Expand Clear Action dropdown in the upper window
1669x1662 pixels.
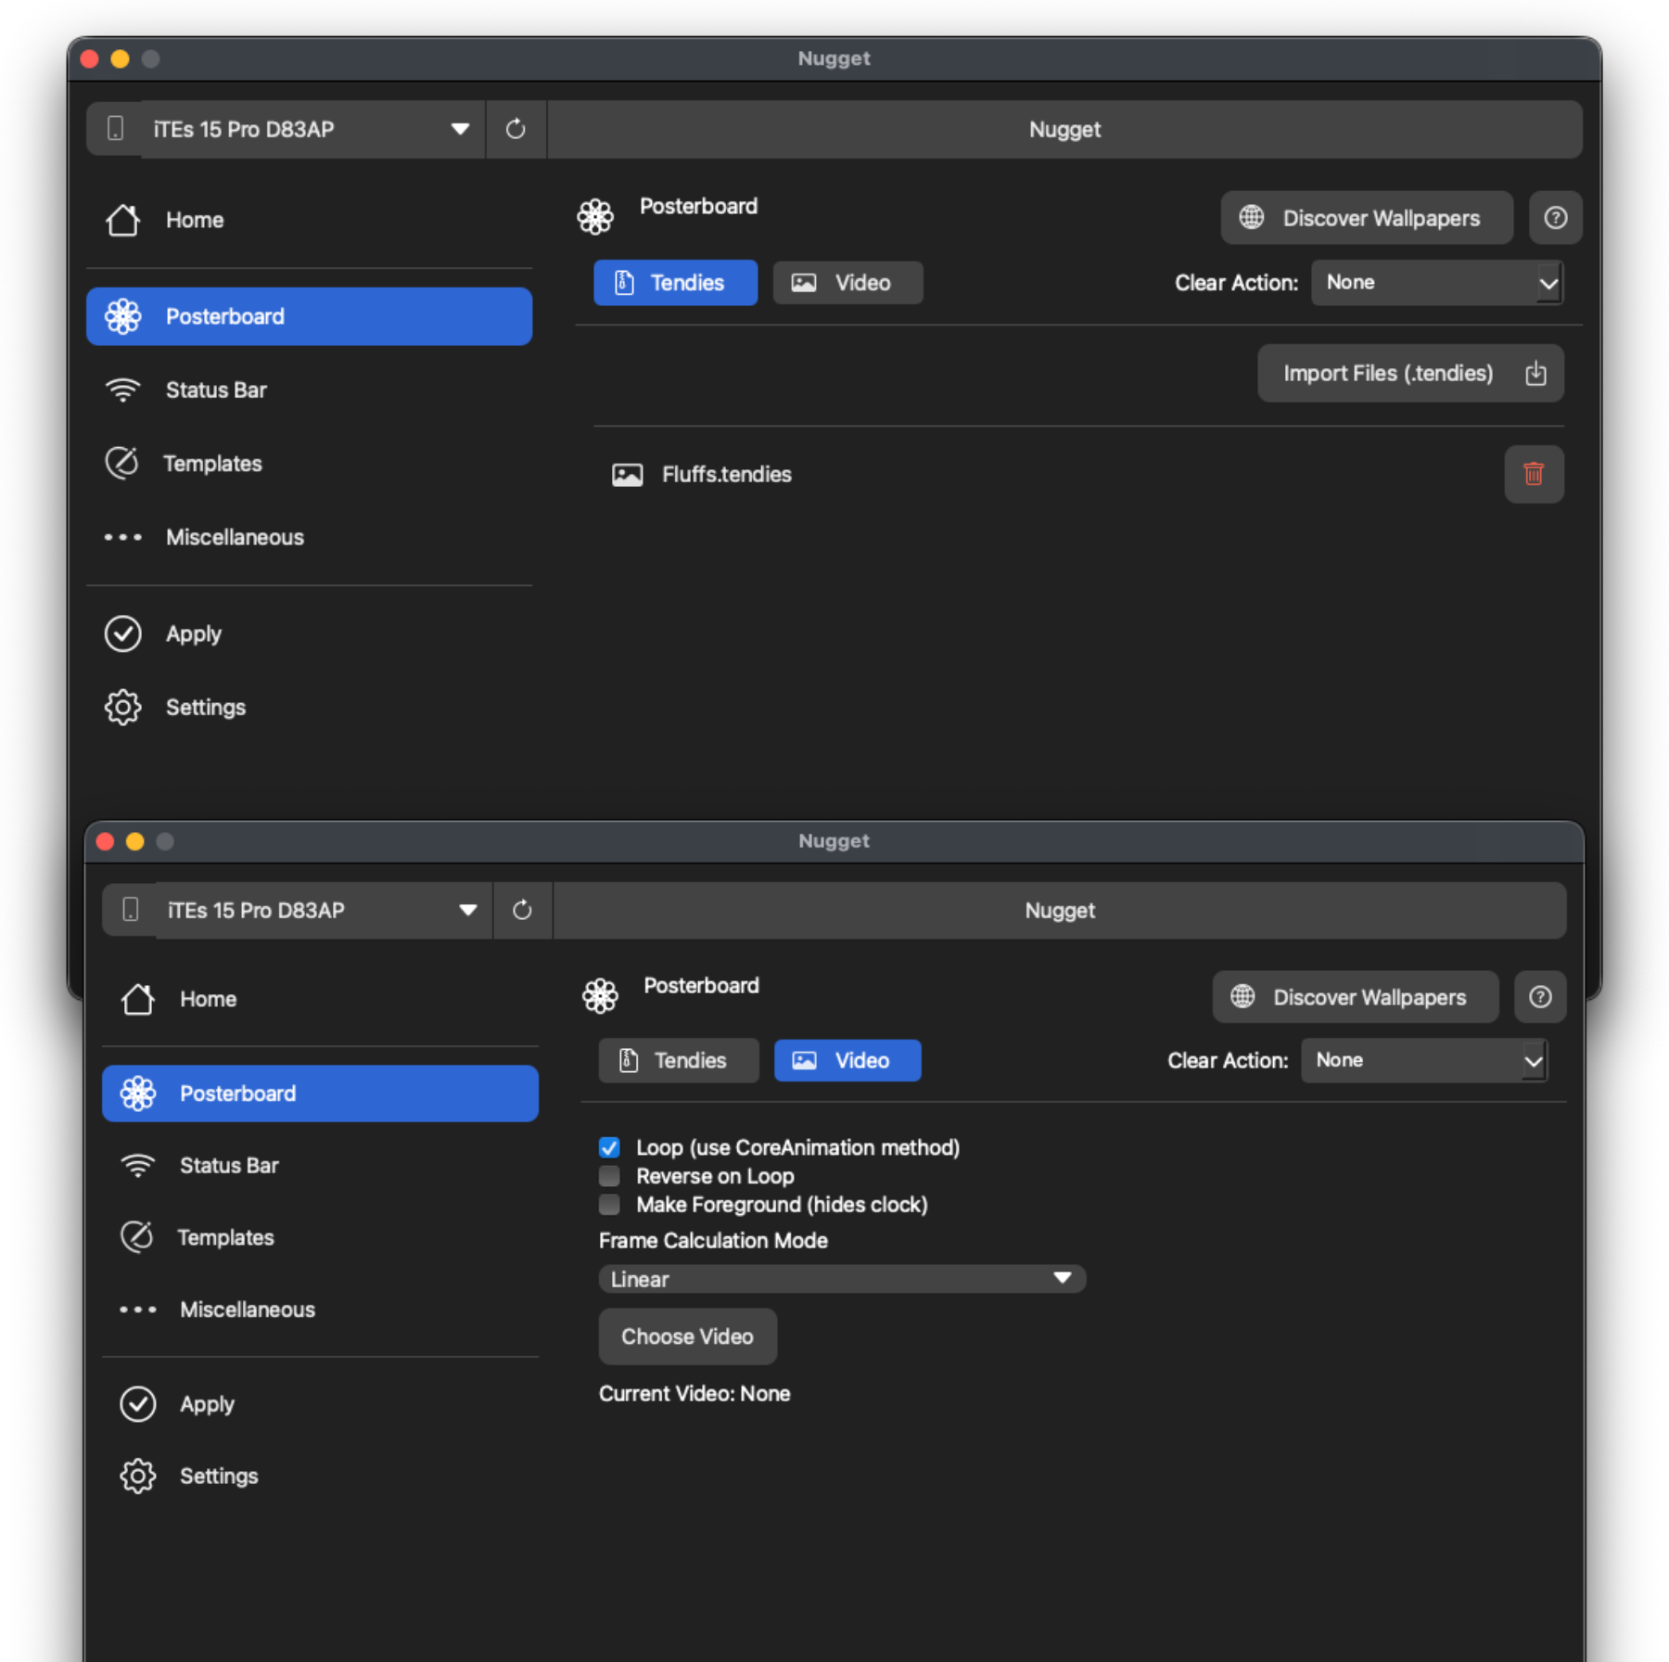[x=1436, y=283]
